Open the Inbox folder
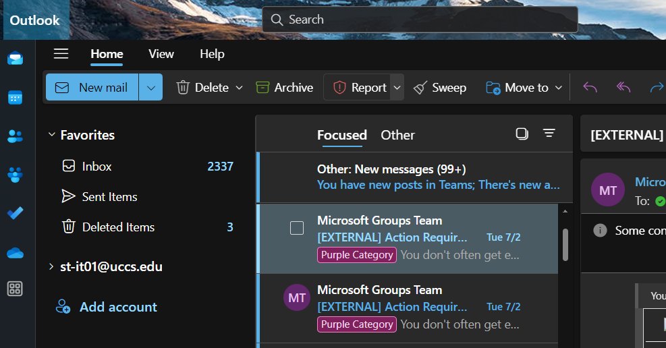666x348 pixels. pyautogui.click(x=147, y=167)
